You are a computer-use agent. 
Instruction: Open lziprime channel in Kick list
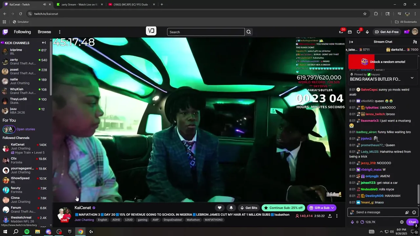(x=25, y=52)
